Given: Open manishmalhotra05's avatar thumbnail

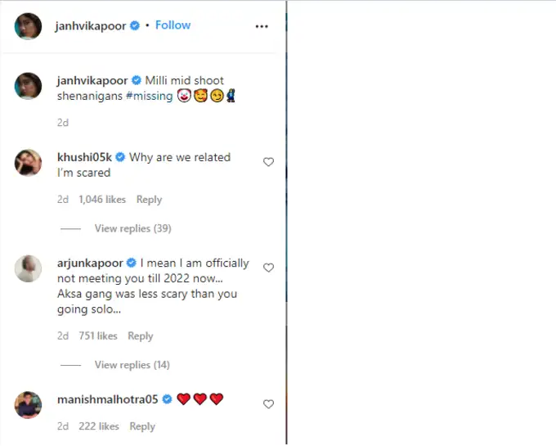Looking at the screenshot, I should pos(28,405).
